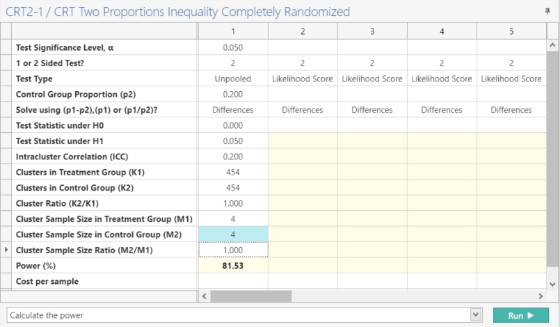Select the '1 or 2 Sided Test?' cell in column 1
This screenshot has height=327, width=560.
[233, 63]
